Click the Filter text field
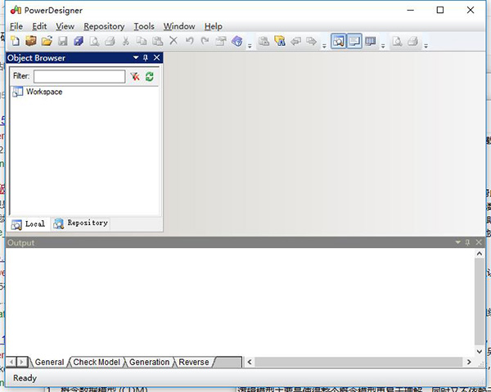This screenshot has height=392, width=491. 79,76
